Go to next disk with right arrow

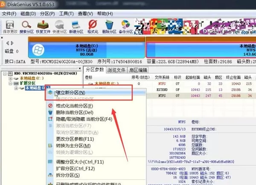pyautogui.click(x=12, y=43)
